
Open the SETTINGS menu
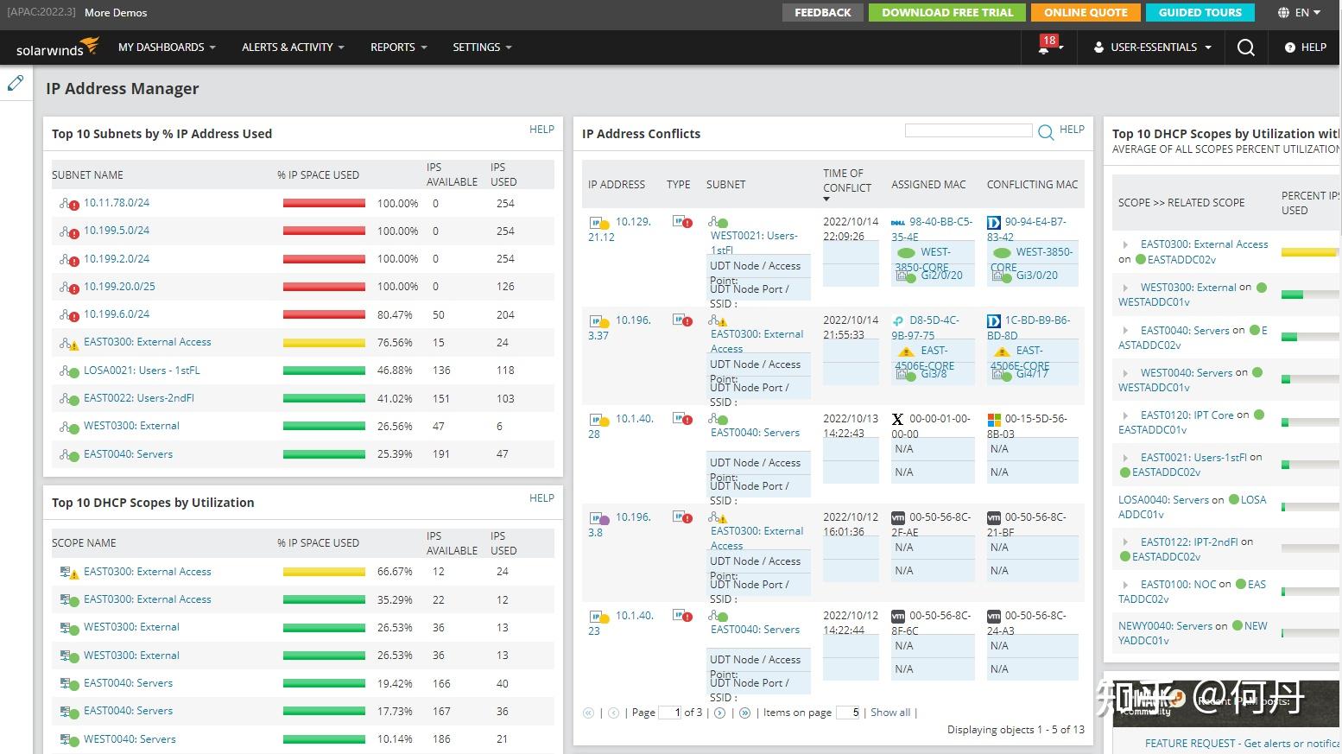[x=482, y=48]
